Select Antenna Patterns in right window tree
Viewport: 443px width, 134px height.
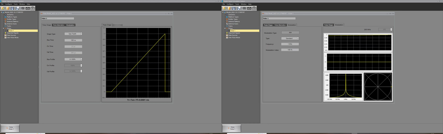234,21
